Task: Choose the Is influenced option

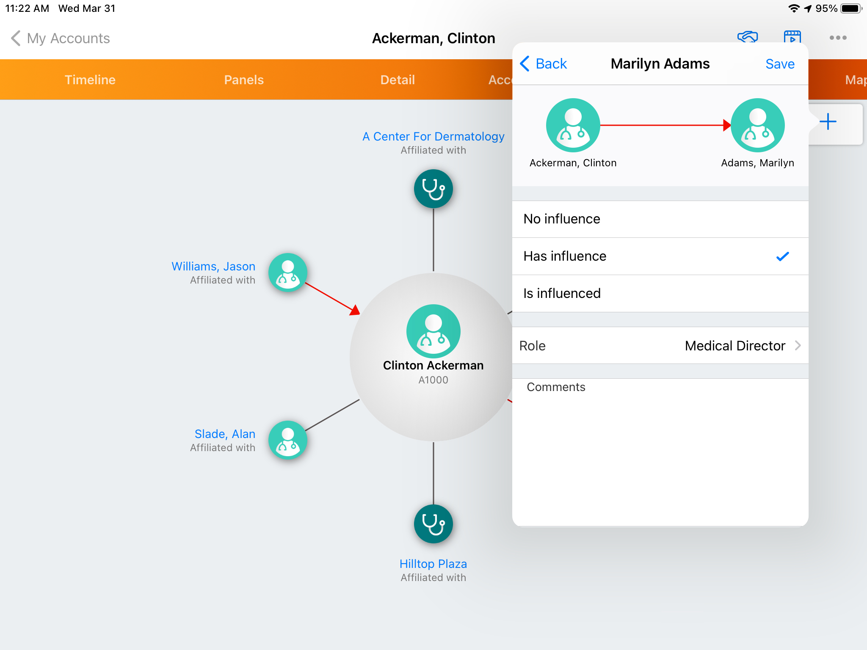Action: (660, 294)
